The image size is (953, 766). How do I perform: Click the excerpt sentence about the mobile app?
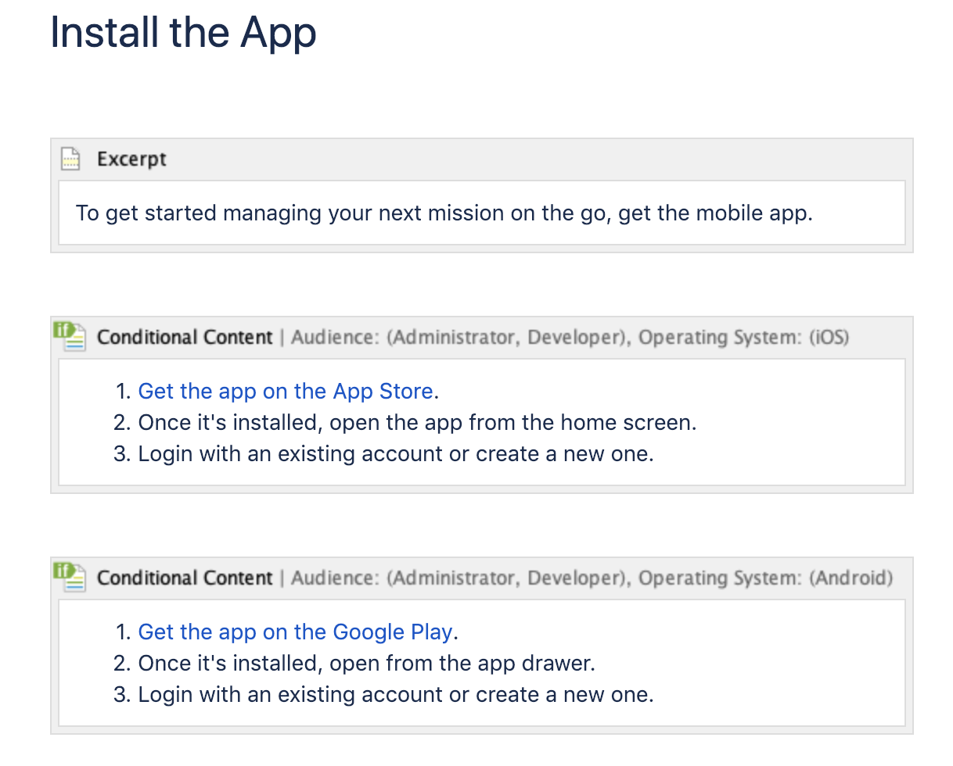(x=444, y=213)
